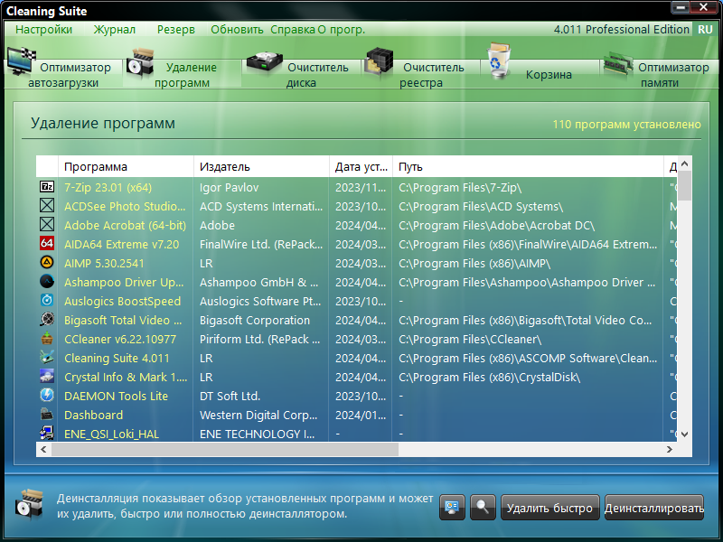Switch language via RU button
The image size is (723, 542).
[705, 30]
